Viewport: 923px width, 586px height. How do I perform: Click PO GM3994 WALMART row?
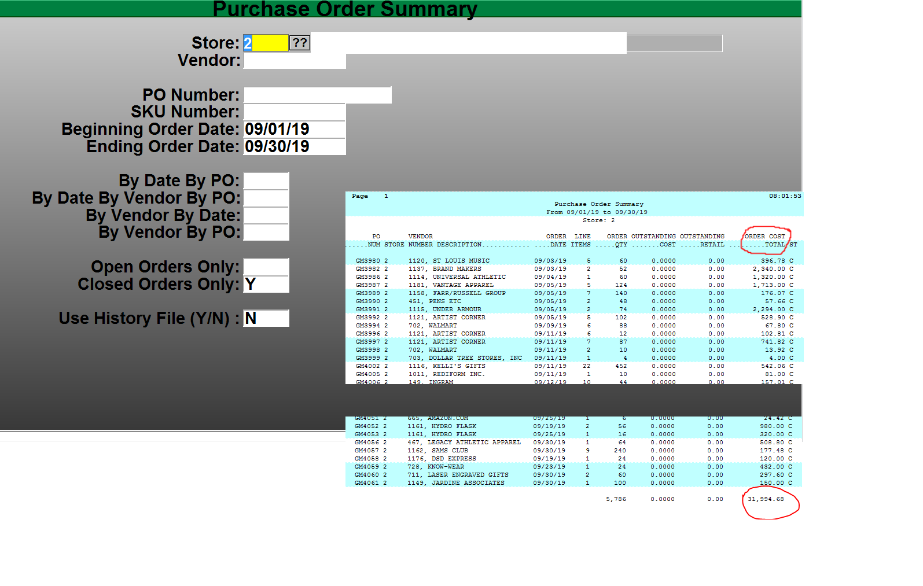click(x=573, y=326)
